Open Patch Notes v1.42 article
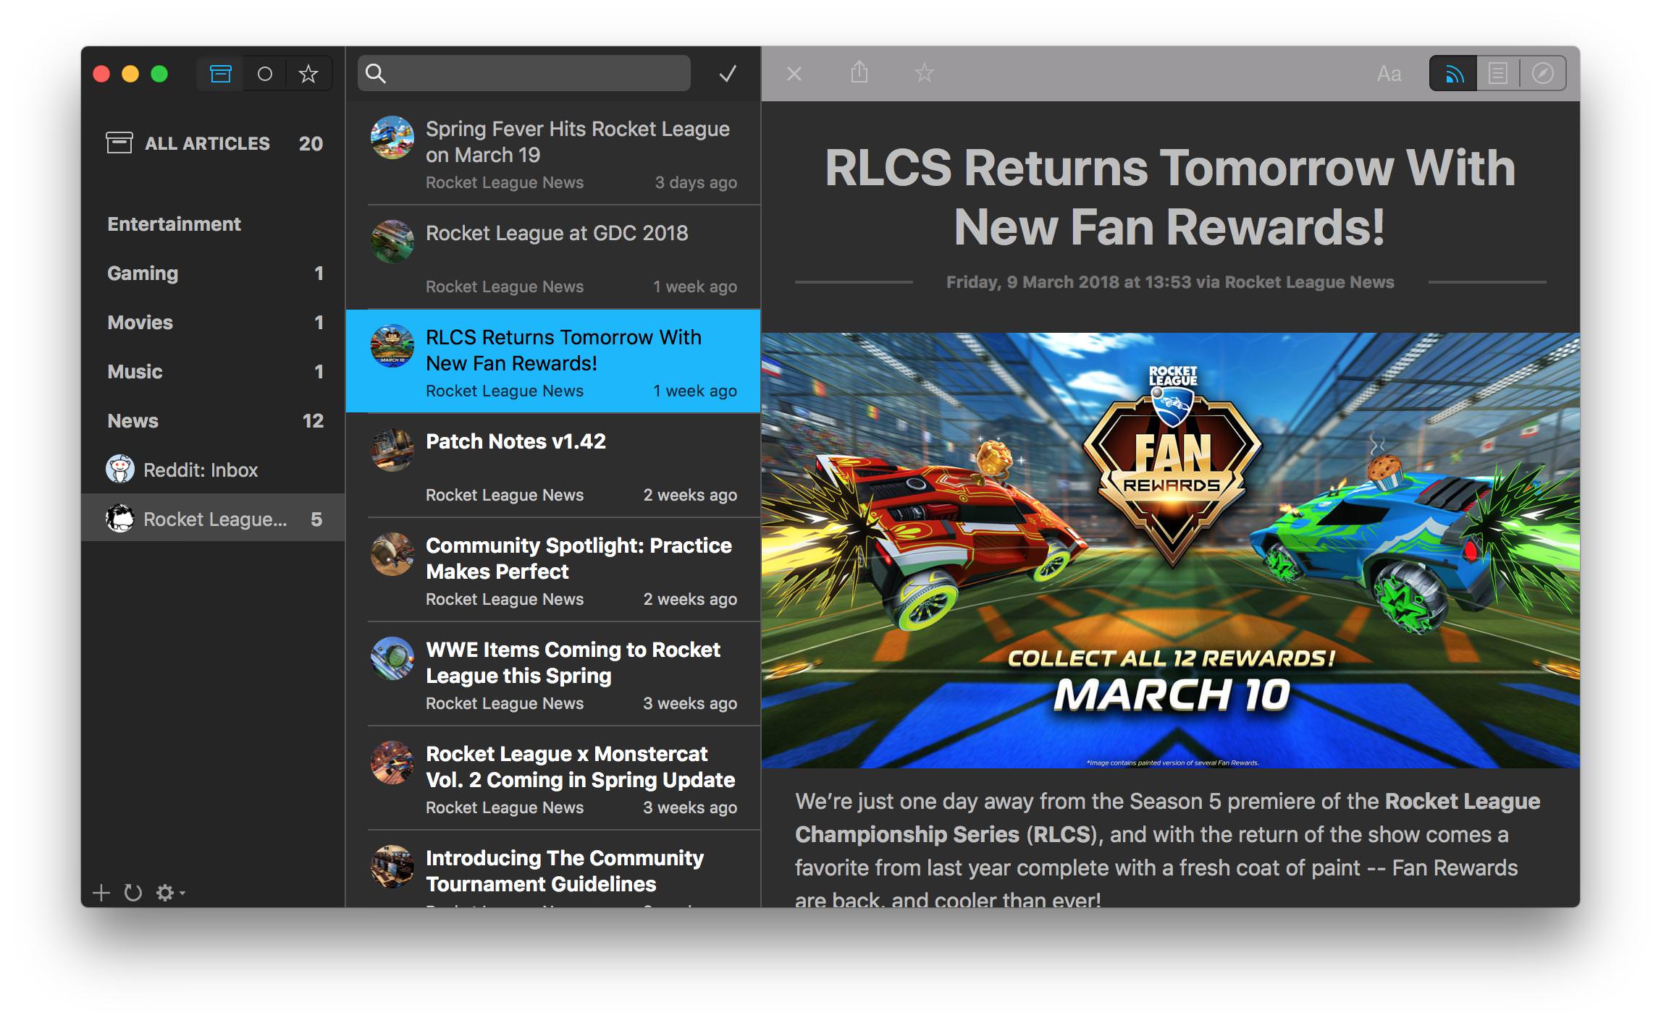Image resolution: width=1661 pixels, height=1023 pixels. coord(554,466)
